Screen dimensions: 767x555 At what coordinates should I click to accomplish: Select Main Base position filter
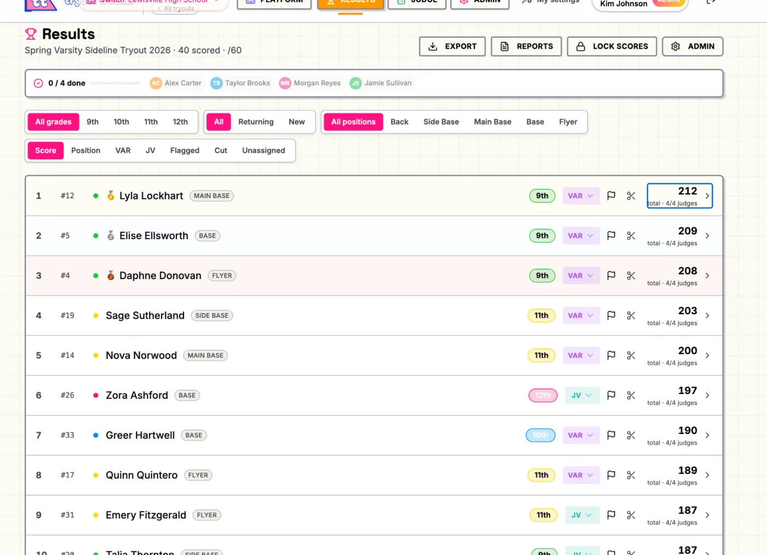[x=493, y=122]
